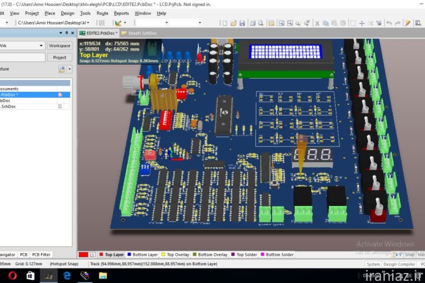Image resolution: width=425 pixels, height=283 pixels.
Task: Copy selection with the copy icon
Action: [x=326, y=23]
